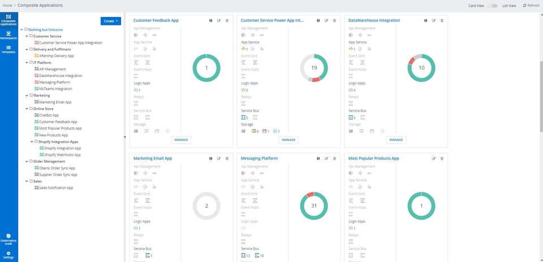Screen dimensions: 543x262
Task: Open Composite Applications in the sidebar
Action: click(x=8, y=20)
